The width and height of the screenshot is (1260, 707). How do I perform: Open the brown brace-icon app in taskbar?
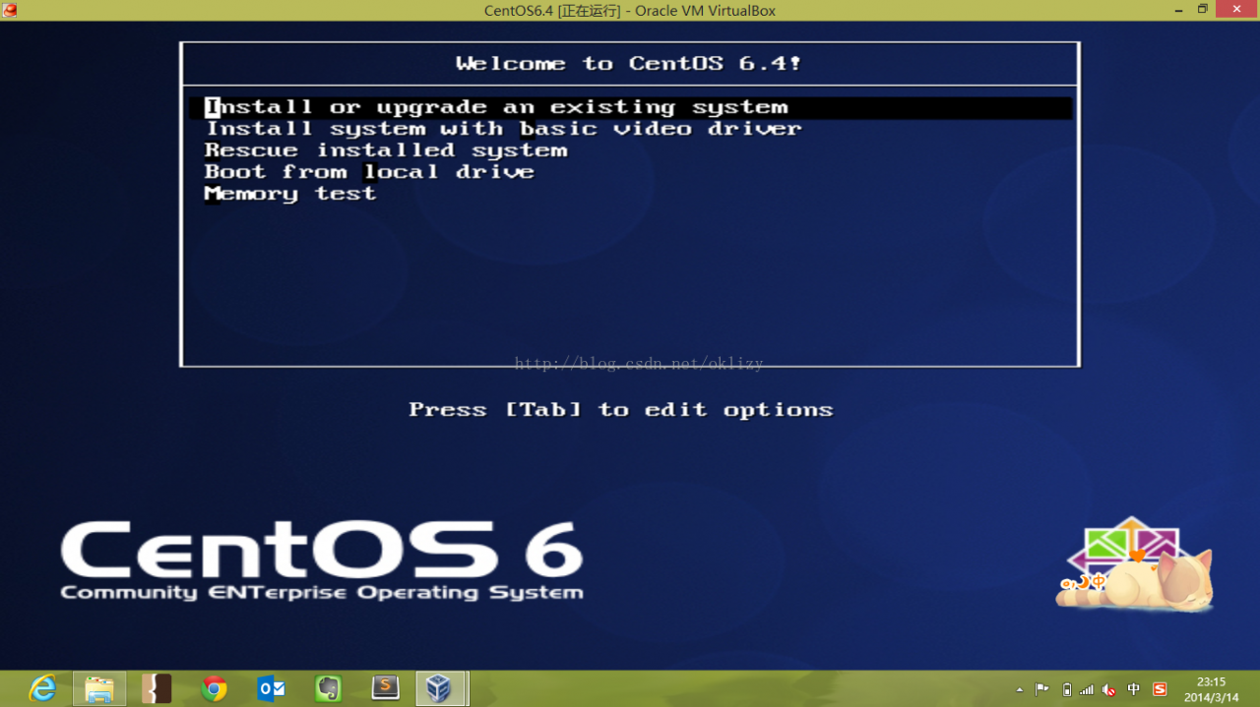pos(157,688)
